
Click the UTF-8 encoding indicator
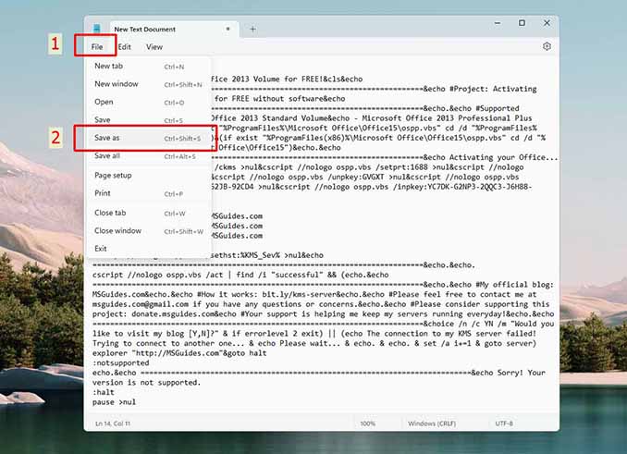tap(504, 423)
